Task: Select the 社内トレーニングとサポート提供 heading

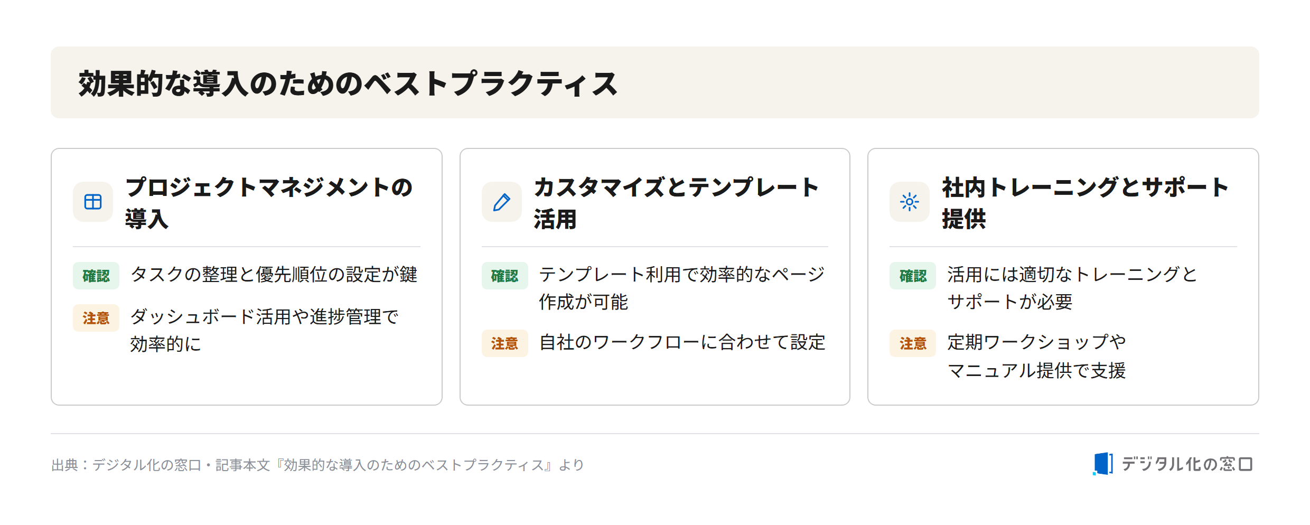Action: coord(1086,203)
